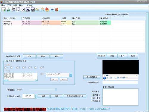
Task: Click the 视频版定时播出软件 button
Action: (x=75, y=96)
